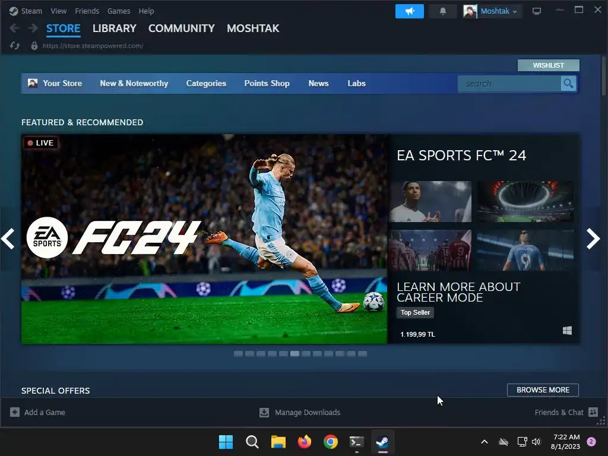Open the Labs link
Screen dimensions: 608x456
pos(356,83)
